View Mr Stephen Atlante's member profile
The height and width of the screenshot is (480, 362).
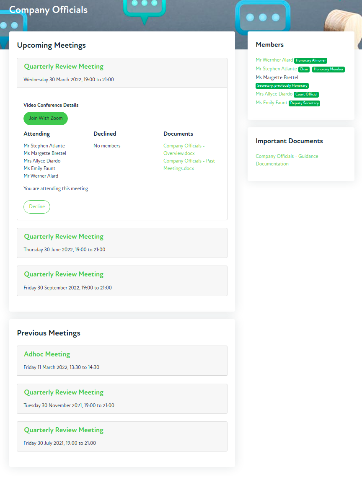[276, 69]
